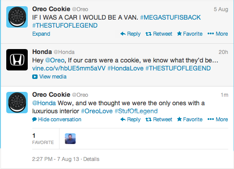
Task: Reply to Oreo's luxurious interior tweet
Action: [x=130, y=120]
